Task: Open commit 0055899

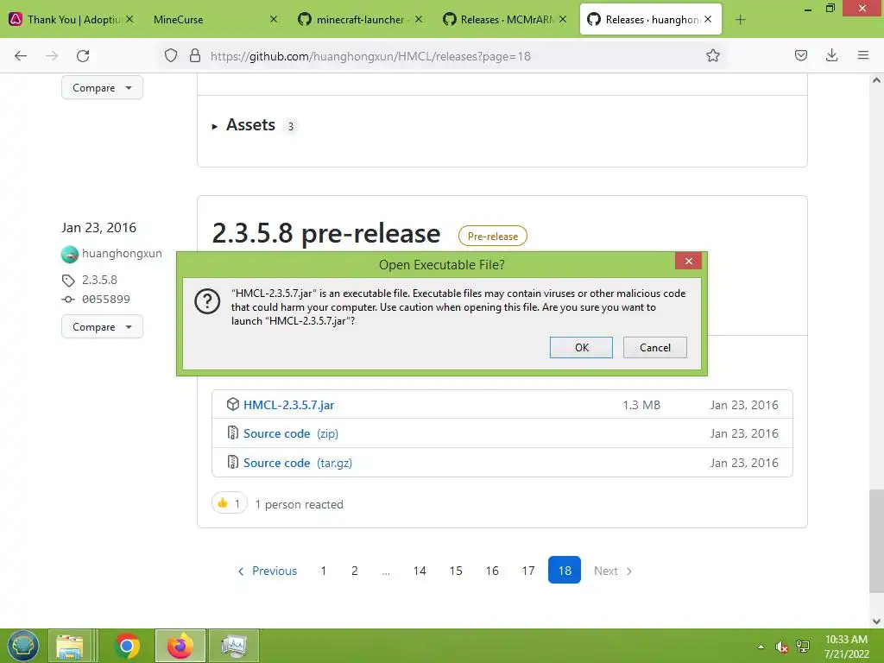Action: pos(106,300)
